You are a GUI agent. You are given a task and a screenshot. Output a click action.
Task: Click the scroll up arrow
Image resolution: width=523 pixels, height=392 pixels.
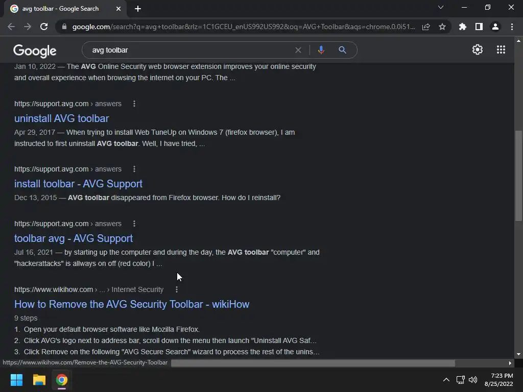518,41
